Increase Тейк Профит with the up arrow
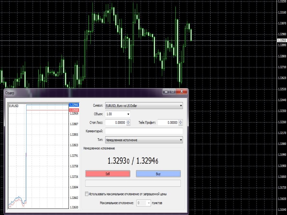This screenshot has height=215, width=287. click(x=180, y=121)
